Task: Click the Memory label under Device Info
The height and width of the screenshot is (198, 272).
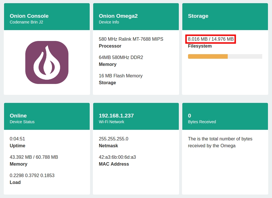Action: 108,64
